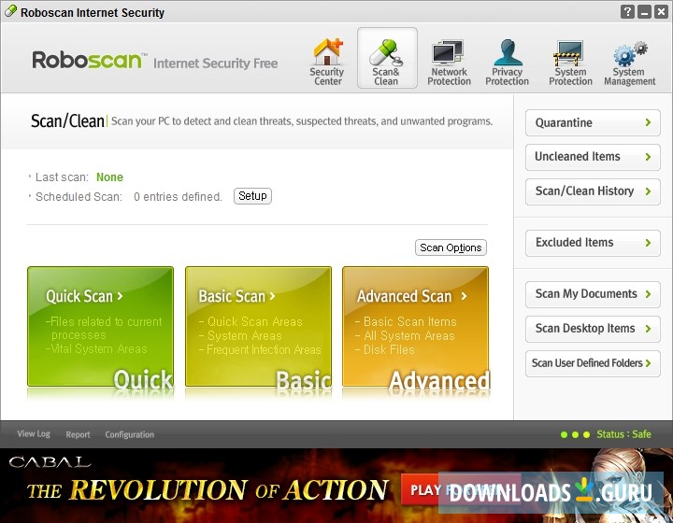Click the Setup button for scheduled scan
The width and height of the screenshot is (673, 523).
[x=252, y=196]
